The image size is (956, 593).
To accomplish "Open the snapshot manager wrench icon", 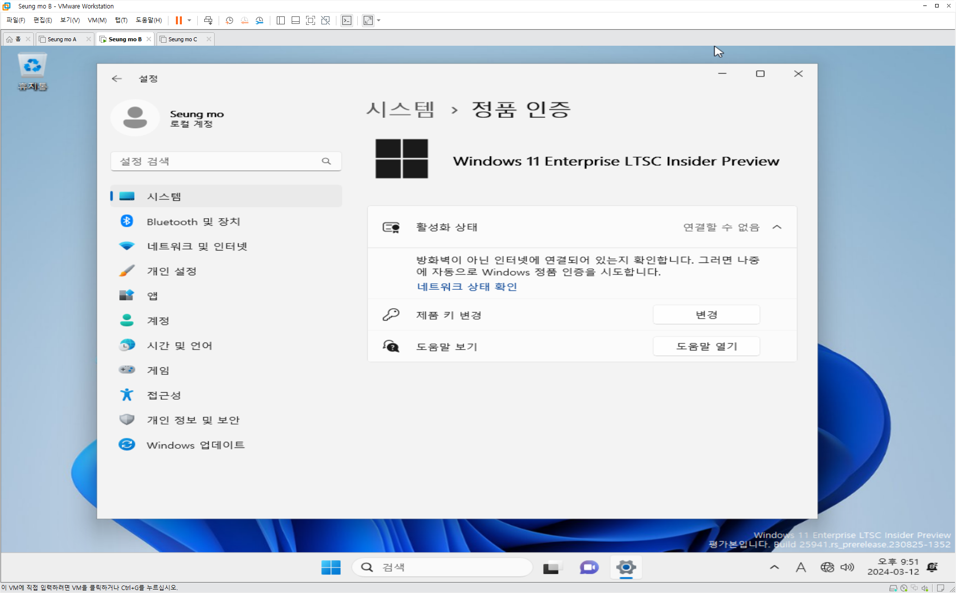I will point(259,20).
